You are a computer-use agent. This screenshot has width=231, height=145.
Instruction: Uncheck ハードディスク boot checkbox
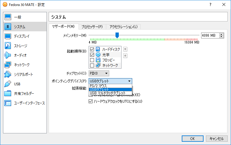(x=92, y=49)
